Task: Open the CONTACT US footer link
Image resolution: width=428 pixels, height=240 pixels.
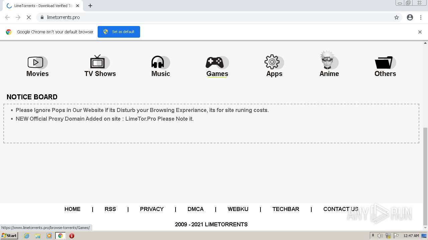Action: pyautogui.click(x=341, y=209)
